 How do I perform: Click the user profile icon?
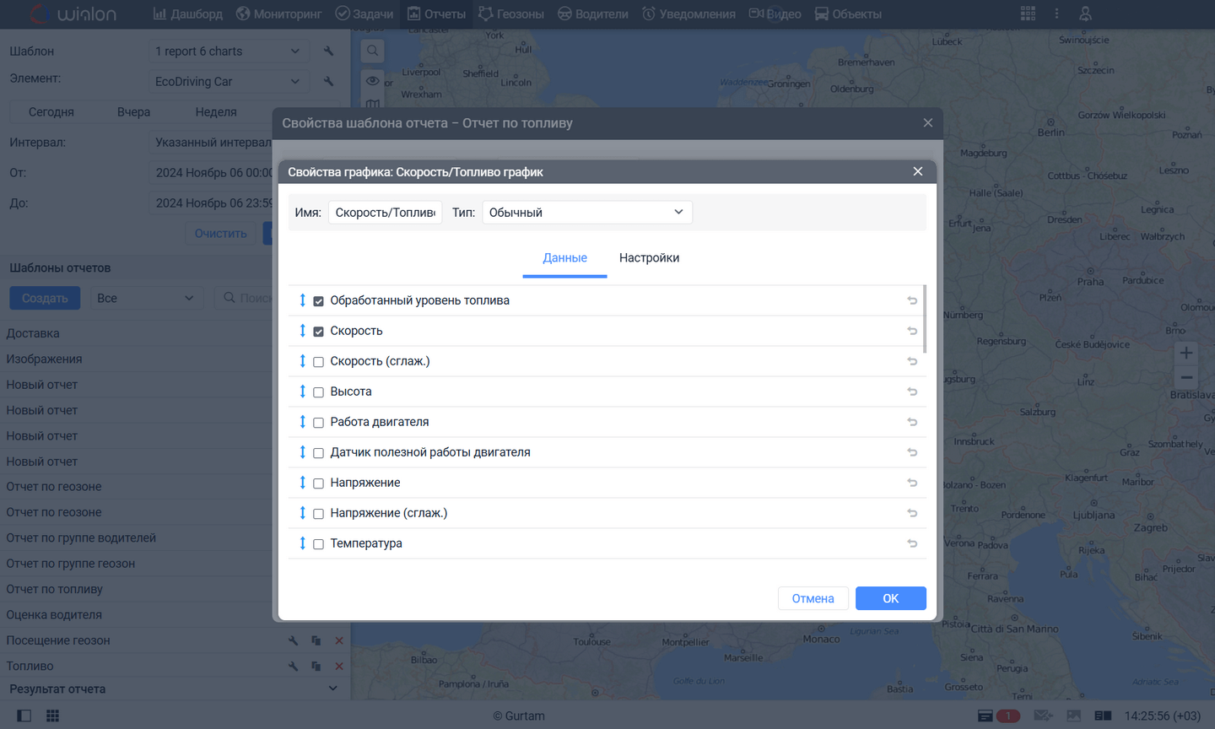point(1086,13)
